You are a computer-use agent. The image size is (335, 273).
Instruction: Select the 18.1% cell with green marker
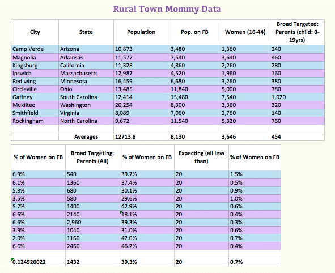tap(147, 214)
